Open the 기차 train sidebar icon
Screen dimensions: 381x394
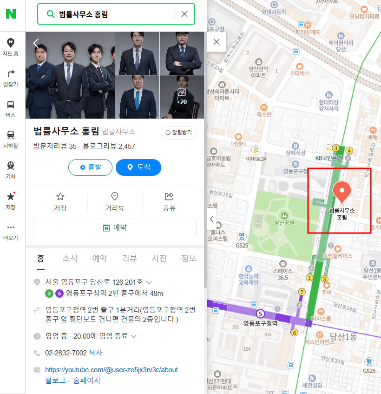pos(11,170)
